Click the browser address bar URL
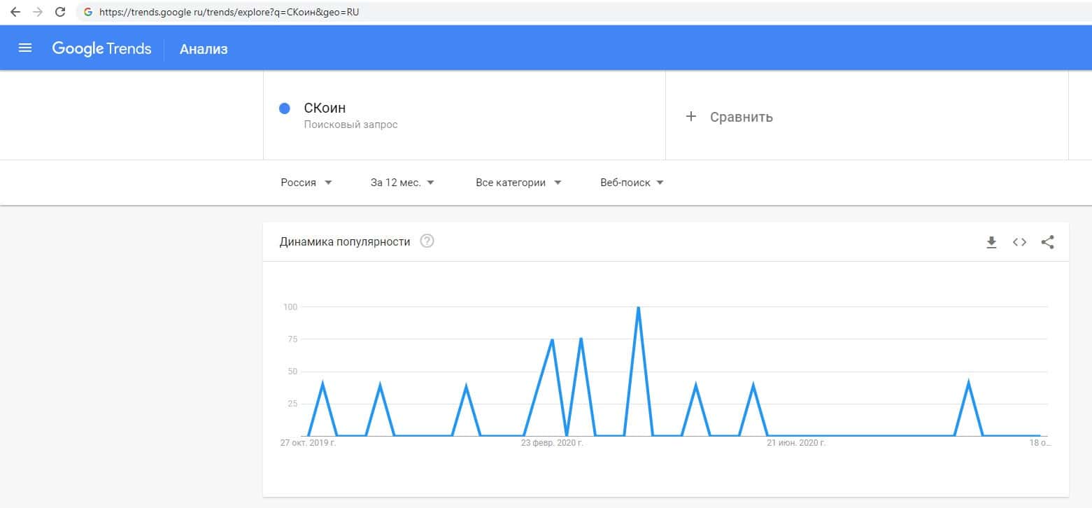Screen dimensions: 1092x508 229,12
